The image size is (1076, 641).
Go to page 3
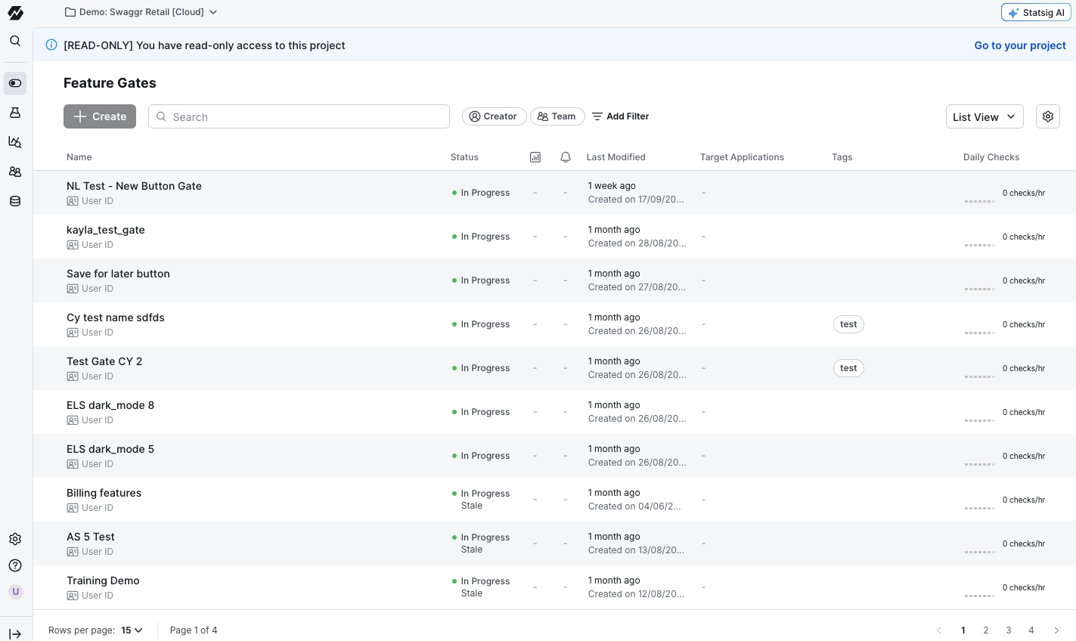1009,630
